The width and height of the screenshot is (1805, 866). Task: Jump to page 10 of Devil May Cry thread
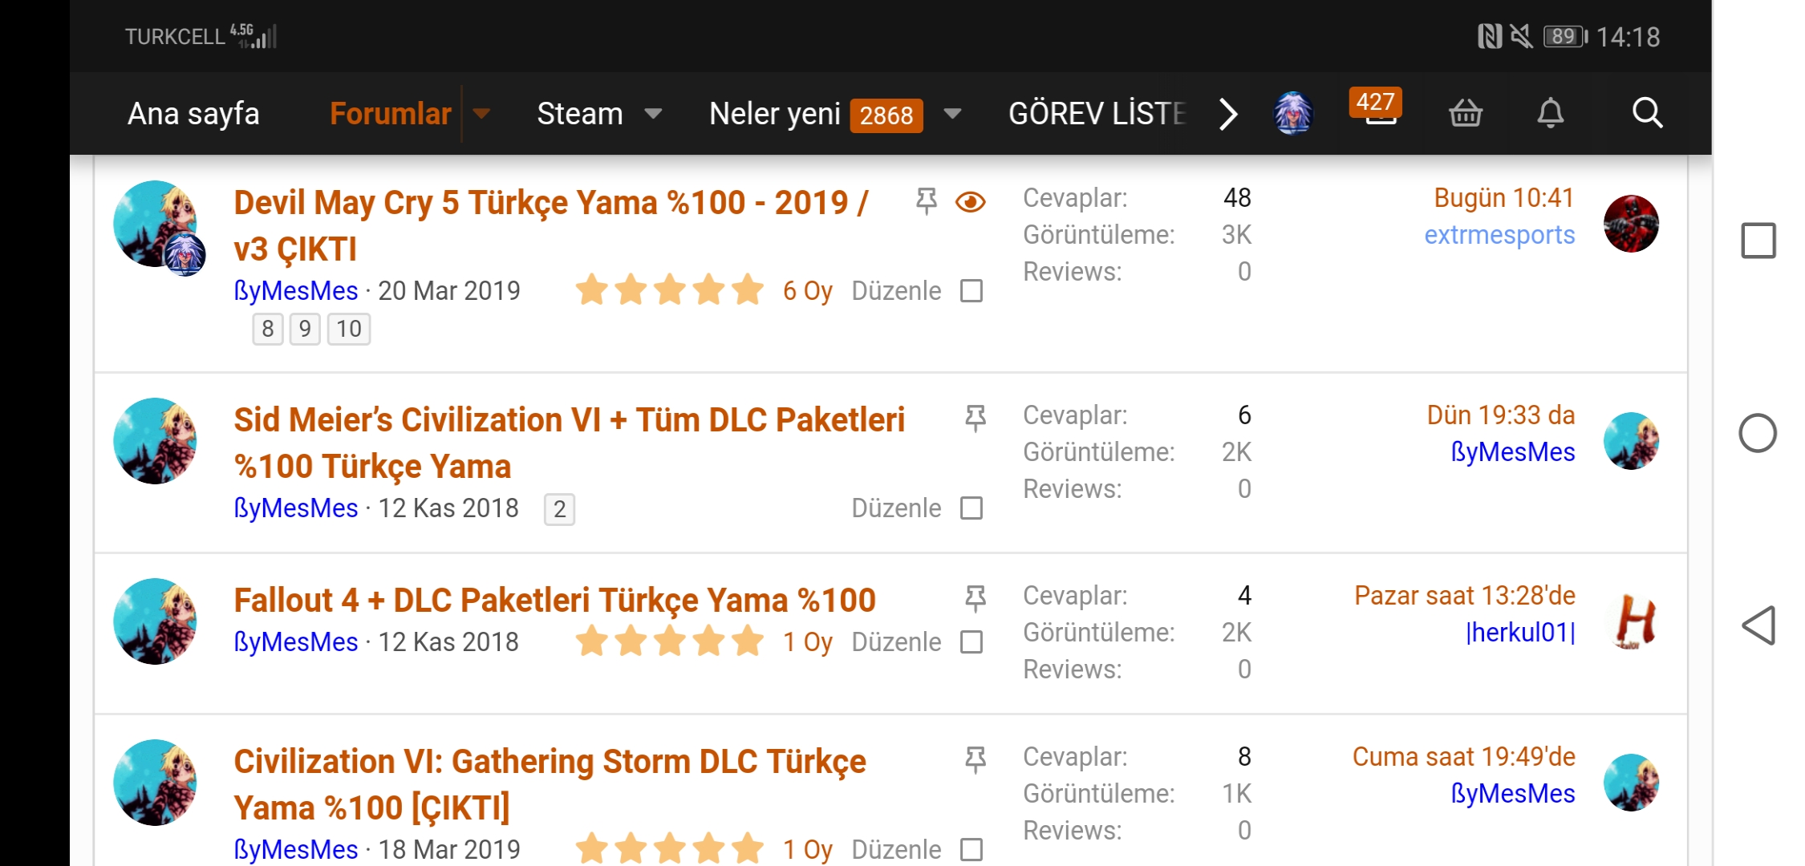coord(349,329)
